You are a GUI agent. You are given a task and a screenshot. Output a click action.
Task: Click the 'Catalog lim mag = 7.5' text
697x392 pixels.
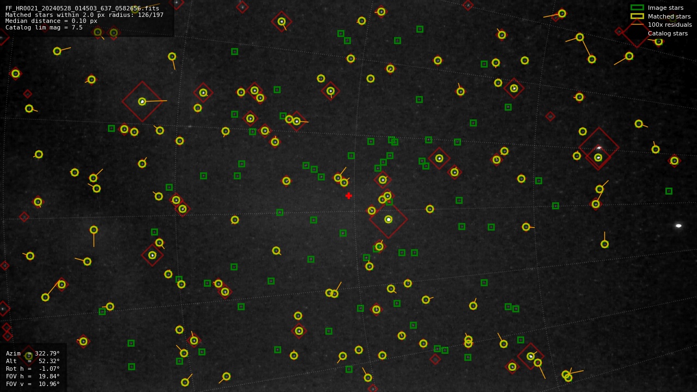[x=44, y=27]
